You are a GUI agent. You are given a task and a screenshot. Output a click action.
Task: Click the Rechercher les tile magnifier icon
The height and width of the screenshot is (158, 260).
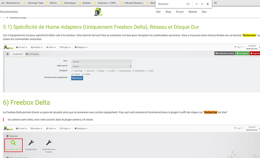[x=13, y=143]
